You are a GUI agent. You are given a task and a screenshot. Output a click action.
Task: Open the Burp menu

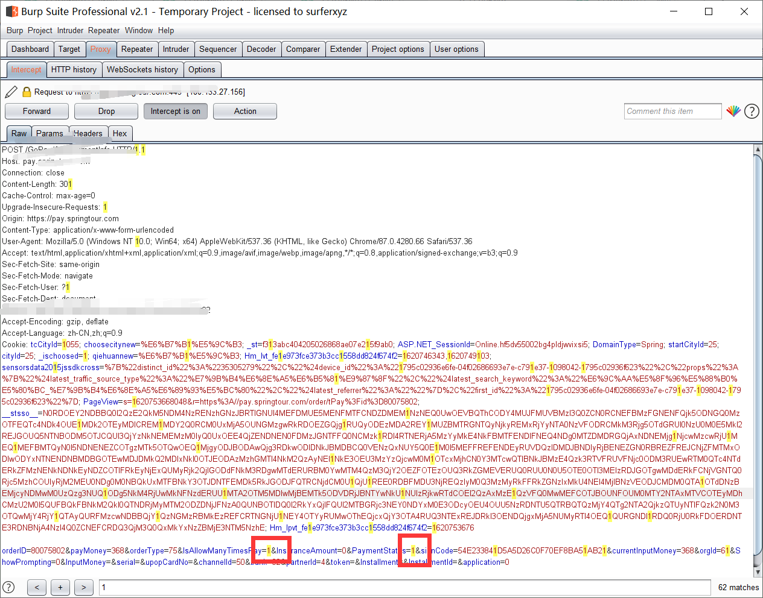tap(14, 30)
